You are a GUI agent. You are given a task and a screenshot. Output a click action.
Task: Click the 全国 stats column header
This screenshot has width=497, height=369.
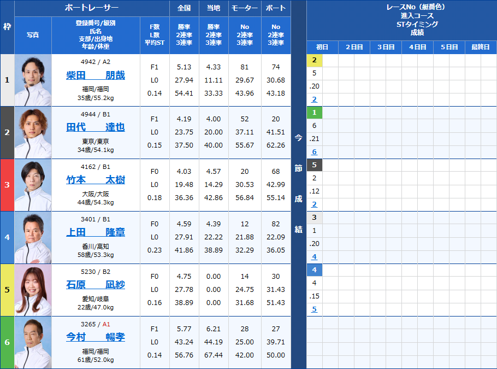click(184, 8)
